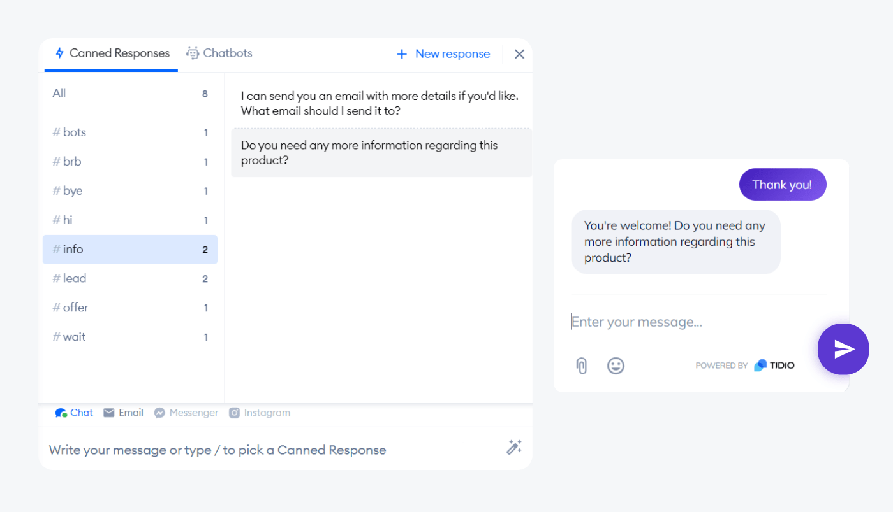This screenshot has width=893, height=512.
Task: Select the # brb tag
Action: pos(130,162)
